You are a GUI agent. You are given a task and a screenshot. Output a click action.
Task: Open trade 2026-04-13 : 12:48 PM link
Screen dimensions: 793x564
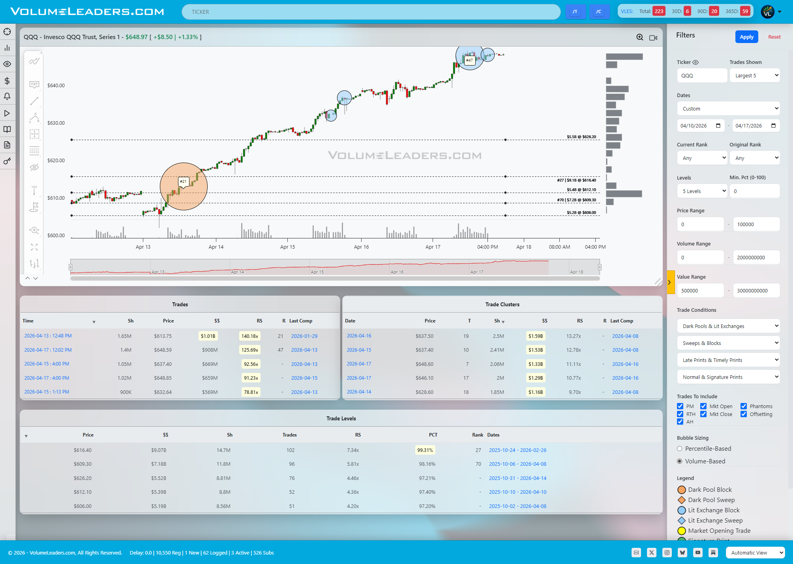[x=48, y=336]
